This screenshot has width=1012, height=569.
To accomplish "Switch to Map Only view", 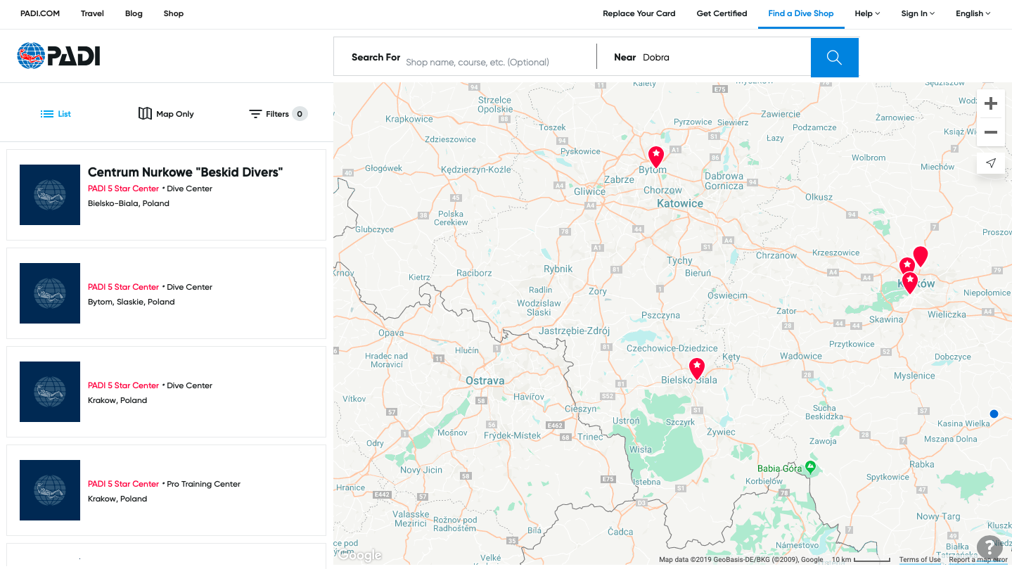I will click(x=166, y=114).
